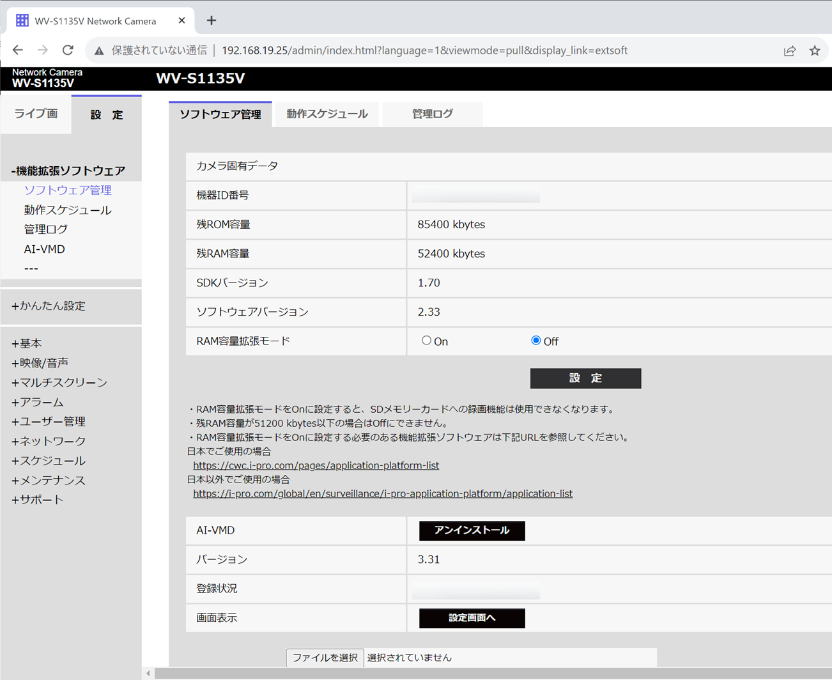
Task: Expand the かんたん設定 section
Action: tap(49, 306)
